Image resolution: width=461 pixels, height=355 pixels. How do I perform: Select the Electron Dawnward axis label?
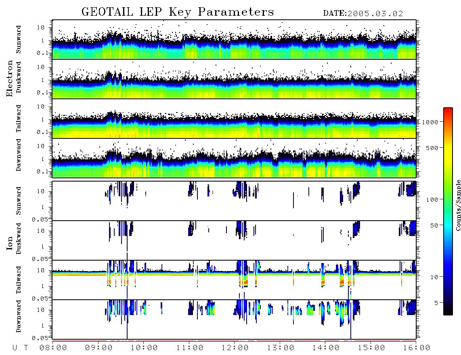[x=19, y=155]
